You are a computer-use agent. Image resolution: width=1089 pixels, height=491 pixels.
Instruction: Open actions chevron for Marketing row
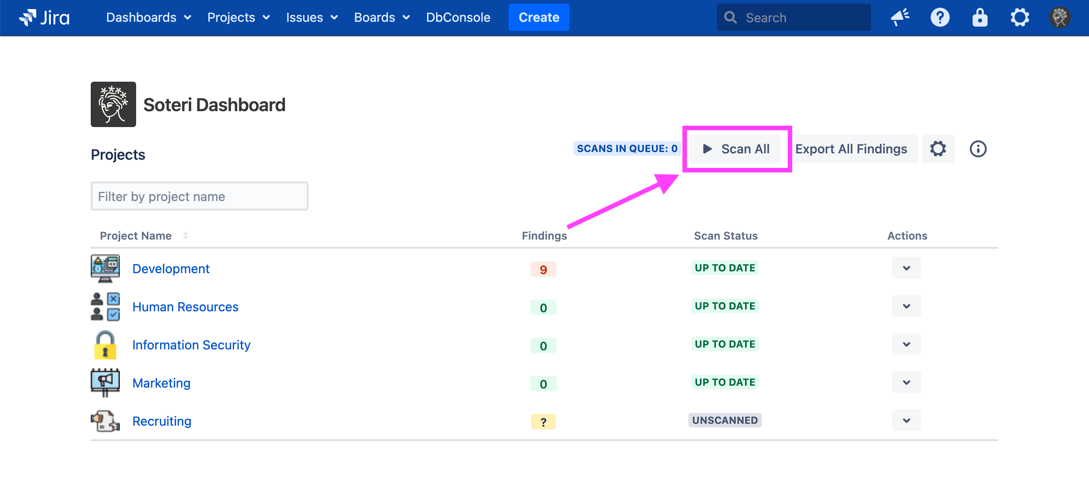click(906, 383)
